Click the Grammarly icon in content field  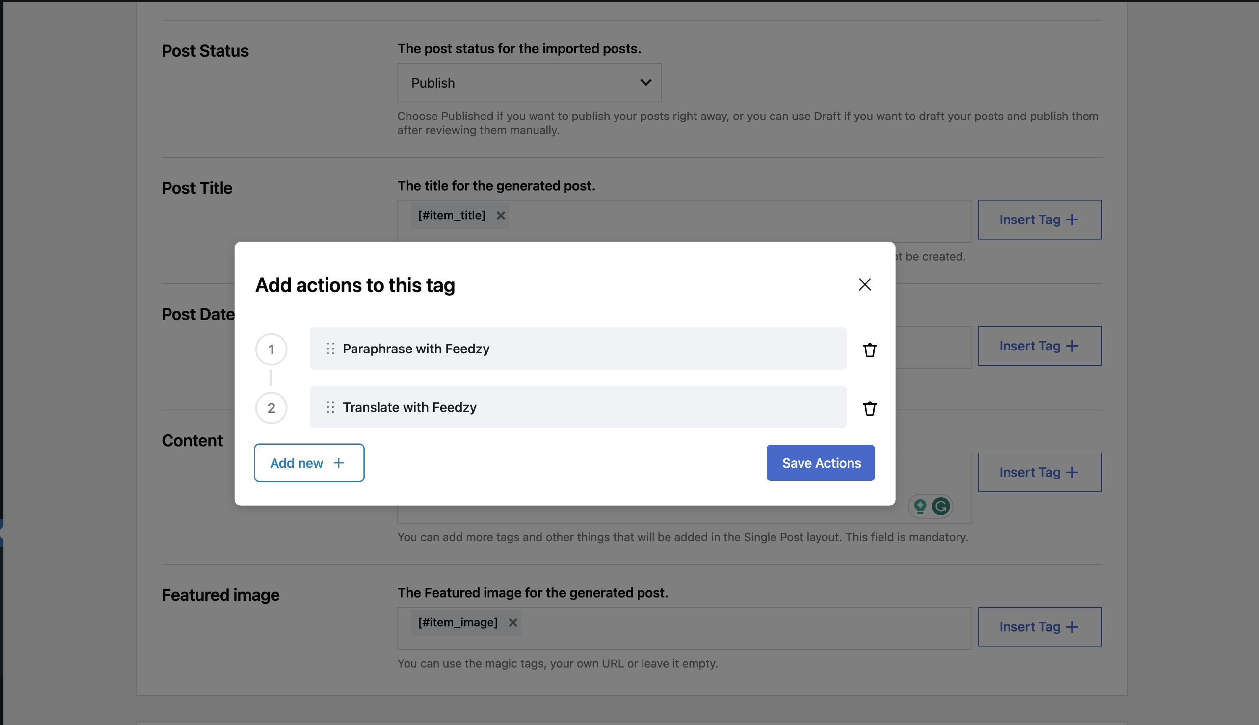941,506
